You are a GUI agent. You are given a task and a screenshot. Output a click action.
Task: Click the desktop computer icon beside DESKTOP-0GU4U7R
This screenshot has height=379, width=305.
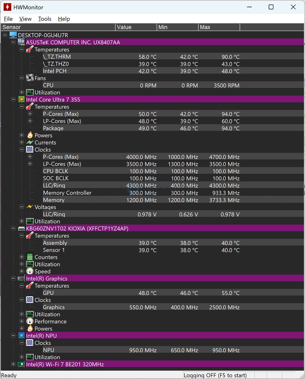[x=13, y=35]
